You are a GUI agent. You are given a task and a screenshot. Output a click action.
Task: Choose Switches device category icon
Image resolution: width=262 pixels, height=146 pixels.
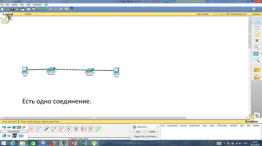click(9, 127)
